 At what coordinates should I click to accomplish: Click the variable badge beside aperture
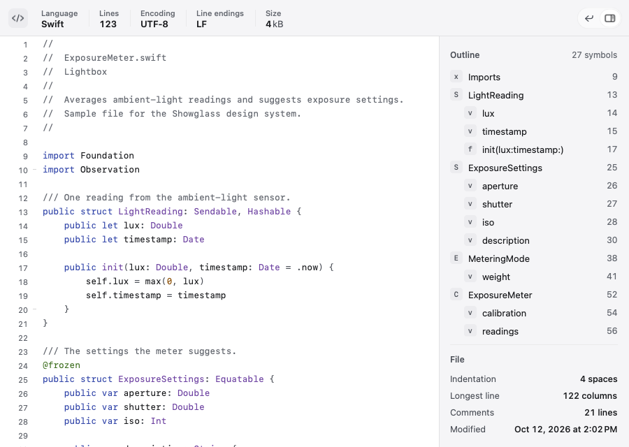[470, 186]
